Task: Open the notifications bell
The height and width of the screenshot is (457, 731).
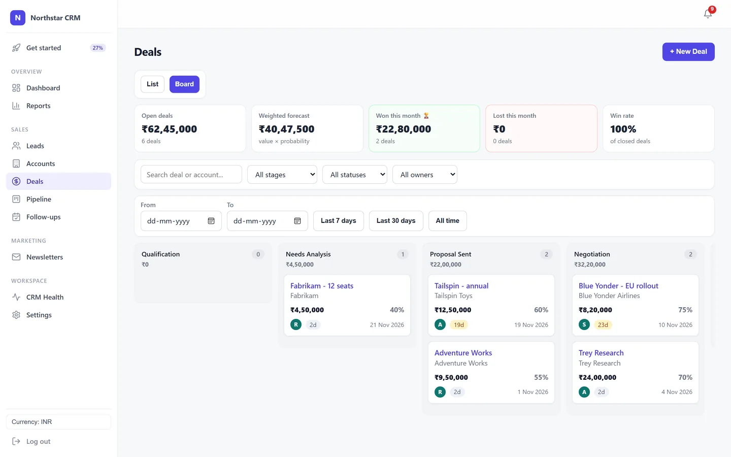Action: (708, 14)
